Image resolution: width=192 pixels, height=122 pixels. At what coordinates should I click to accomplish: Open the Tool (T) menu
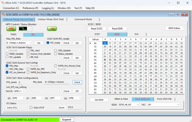click(78, 8)
